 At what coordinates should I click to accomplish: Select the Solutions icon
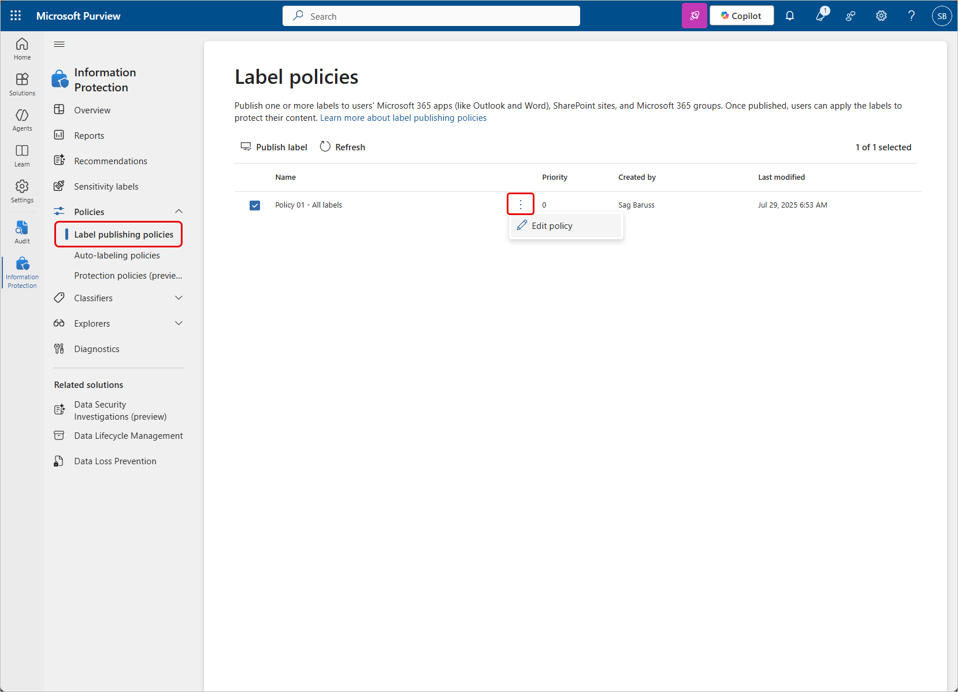click(x=22, y=84)
